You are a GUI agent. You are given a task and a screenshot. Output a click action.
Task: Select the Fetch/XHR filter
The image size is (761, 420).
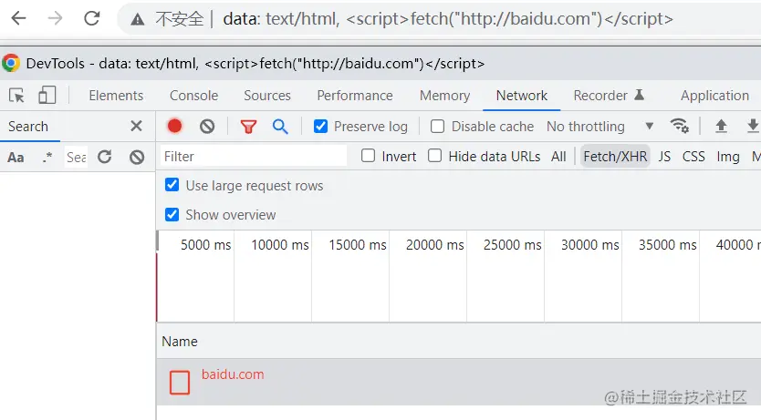click(615, 157)
